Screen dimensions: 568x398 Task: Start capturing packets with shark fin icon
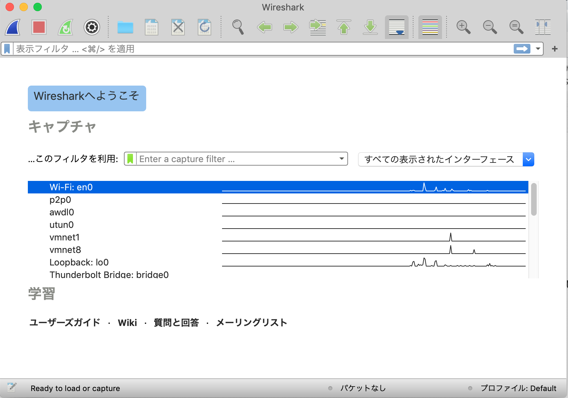point(13,27)
